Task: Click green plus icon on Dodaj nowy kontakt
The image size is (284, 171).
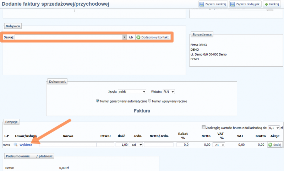Action: coord(138,37)
